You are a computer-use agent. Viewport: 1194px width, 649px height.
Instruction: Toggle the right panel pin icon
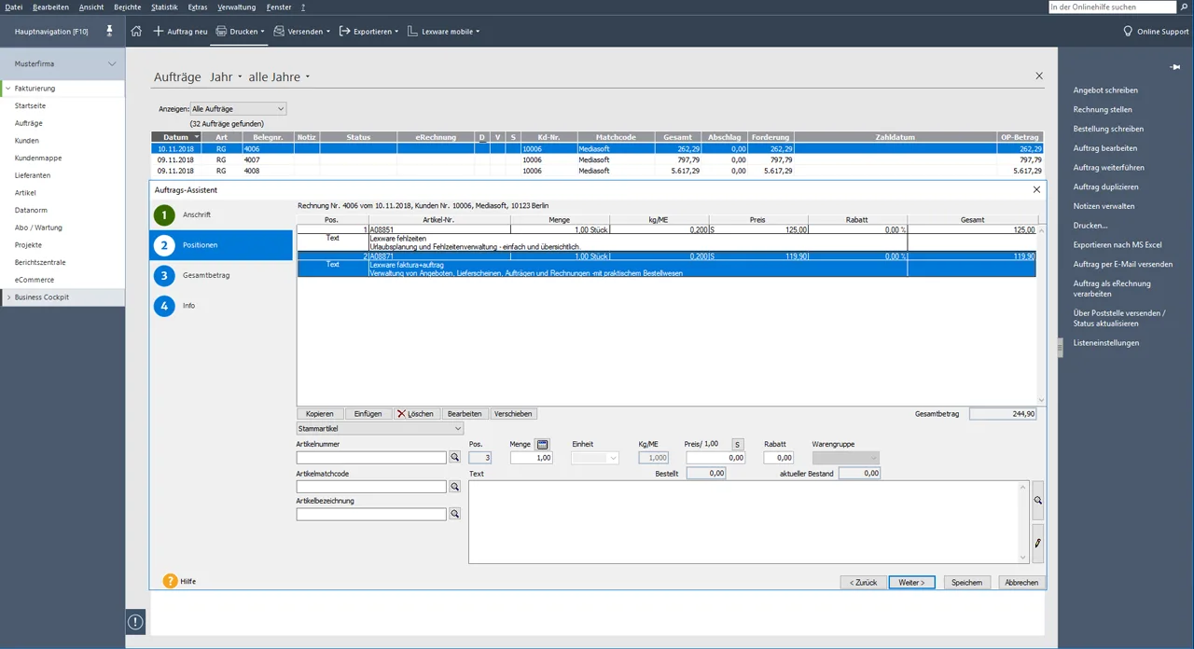click(x=1176, y=67)
